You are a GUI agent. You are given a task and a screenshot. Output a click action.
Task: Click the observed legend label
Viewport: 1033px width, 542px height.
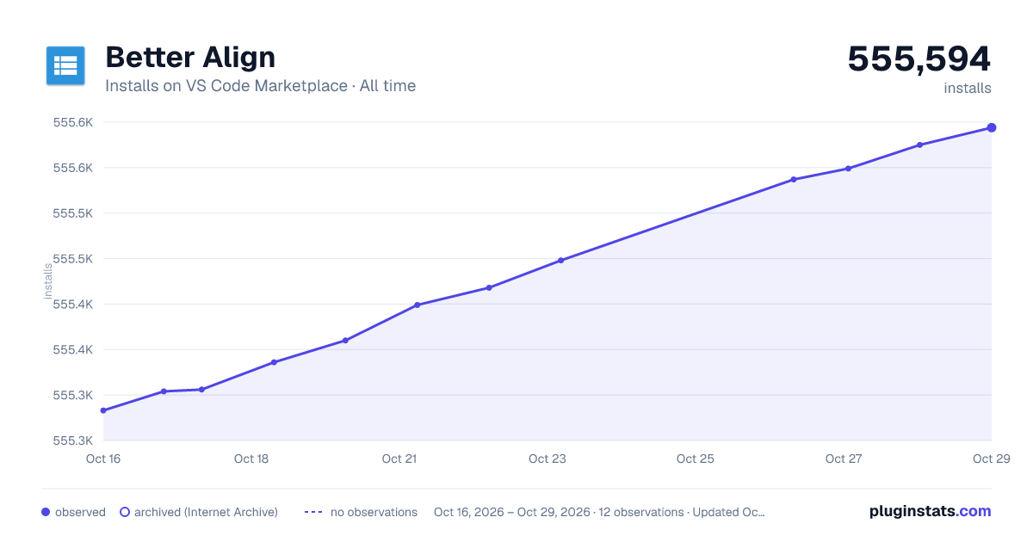(x=80, y=512)
